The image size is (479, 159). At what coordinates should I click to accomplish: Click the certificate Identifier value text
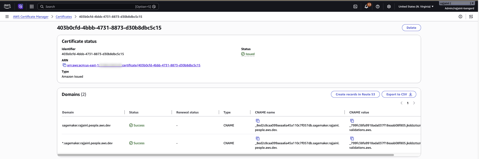[93, 54]
